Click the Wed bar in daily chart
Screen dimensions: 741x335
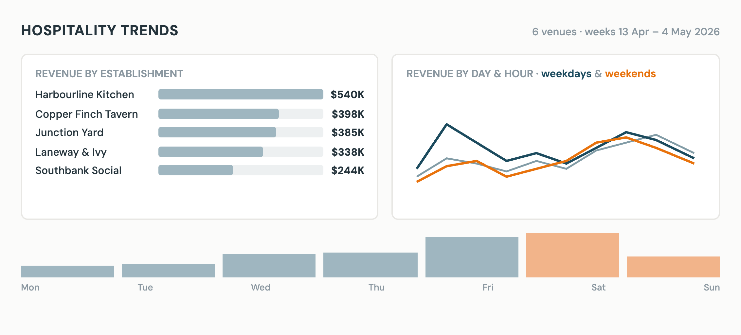point(269,266)
